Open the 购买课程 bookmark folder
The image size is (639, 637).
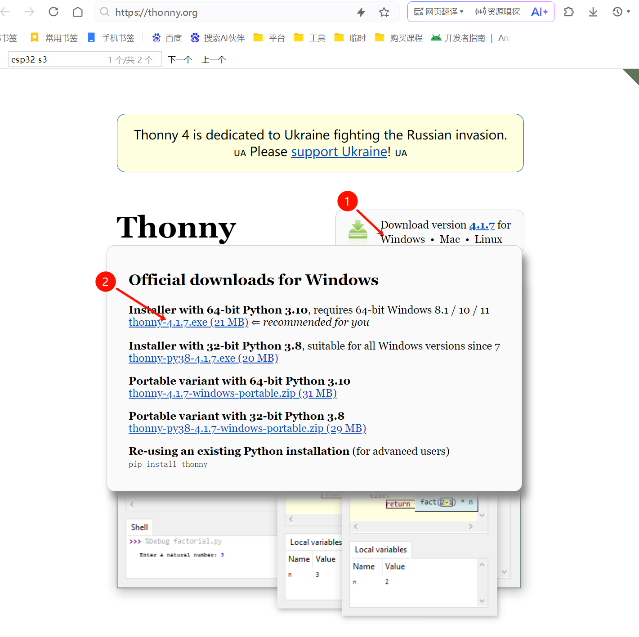[x=399, y=38]
